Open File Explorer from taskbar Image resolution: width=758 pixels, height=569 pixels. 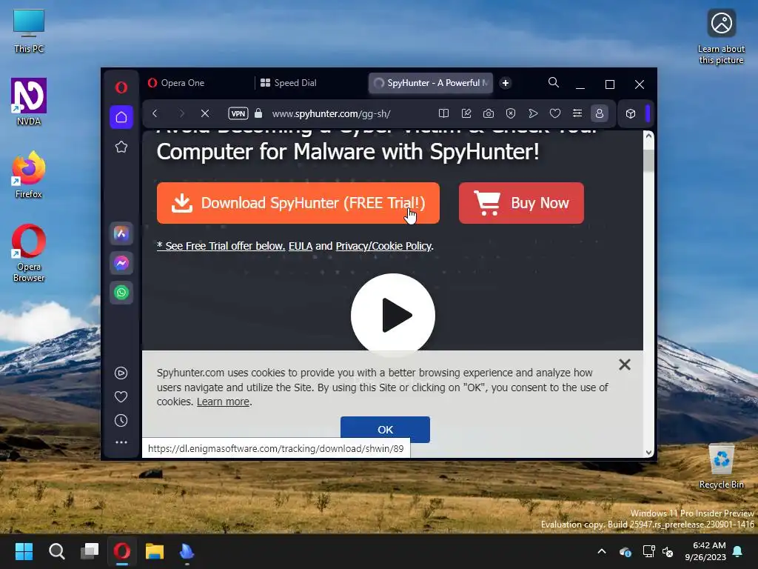[155, 551]
